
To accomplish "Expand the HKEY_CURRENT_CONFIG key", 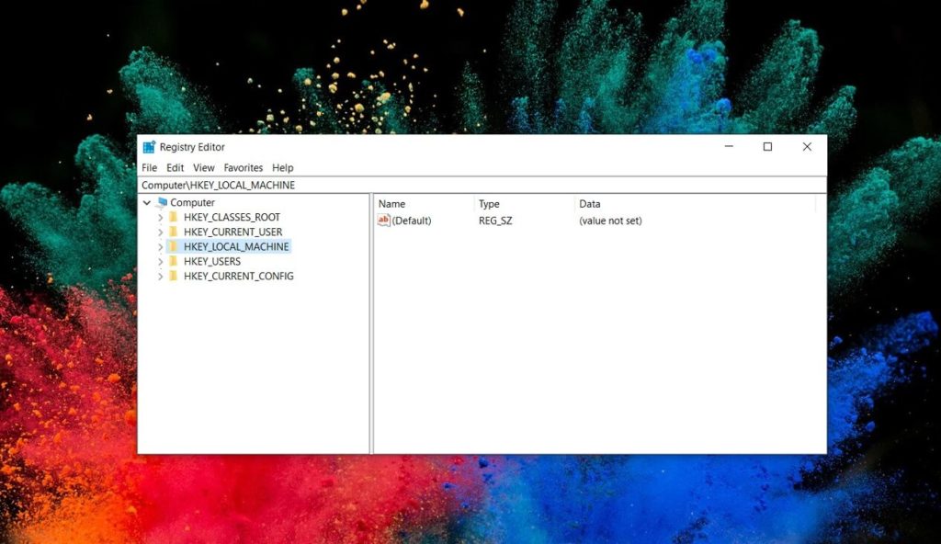I will pos(160,277).
